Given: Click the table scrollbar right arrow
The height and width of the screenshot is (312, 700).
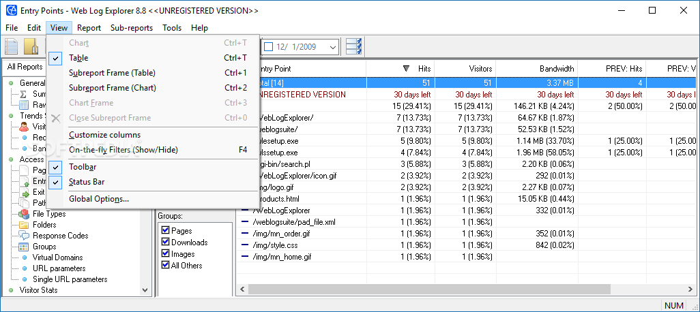Looking at the screenshot, I should 692,289.
